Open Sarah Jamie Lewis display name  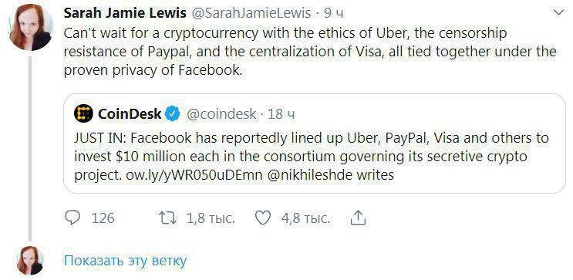click(x=125, y=13)
